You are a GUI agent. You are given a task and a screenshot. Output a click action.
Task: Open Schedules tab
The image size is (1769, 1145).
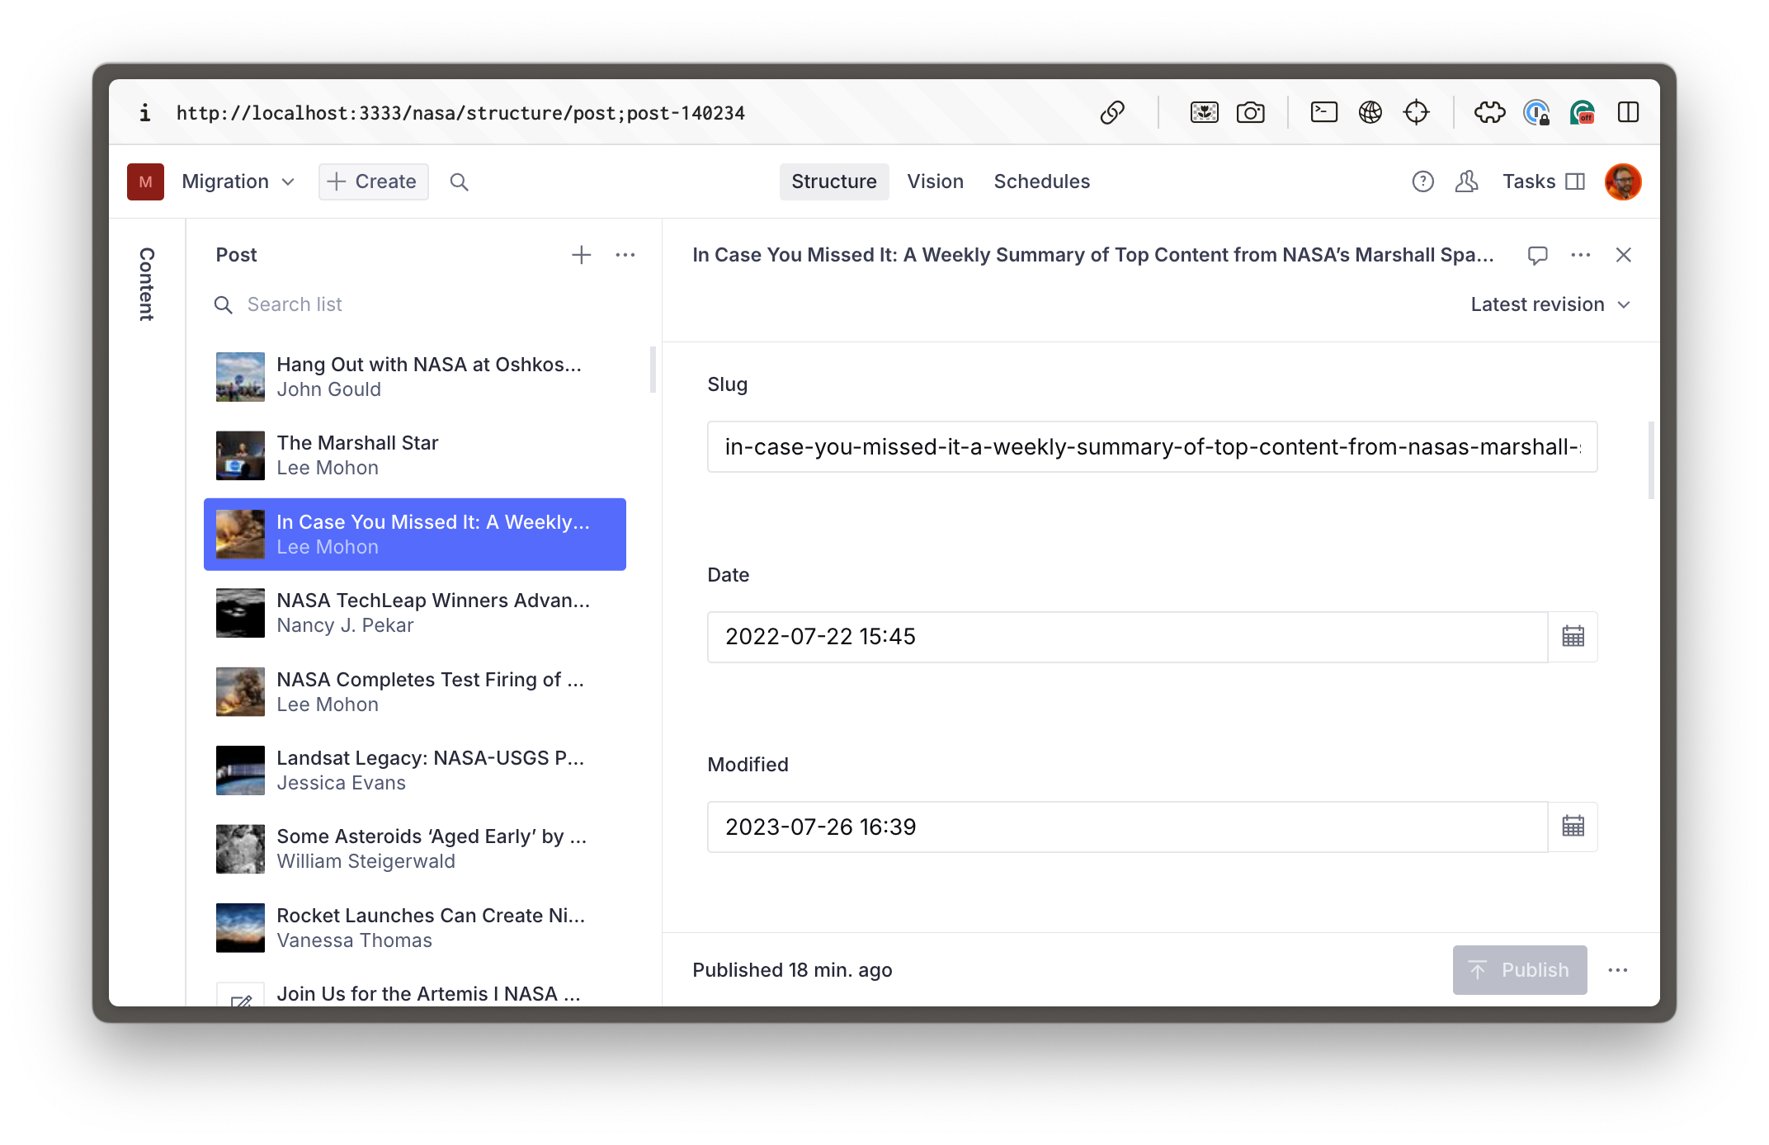click(1042, 181)
